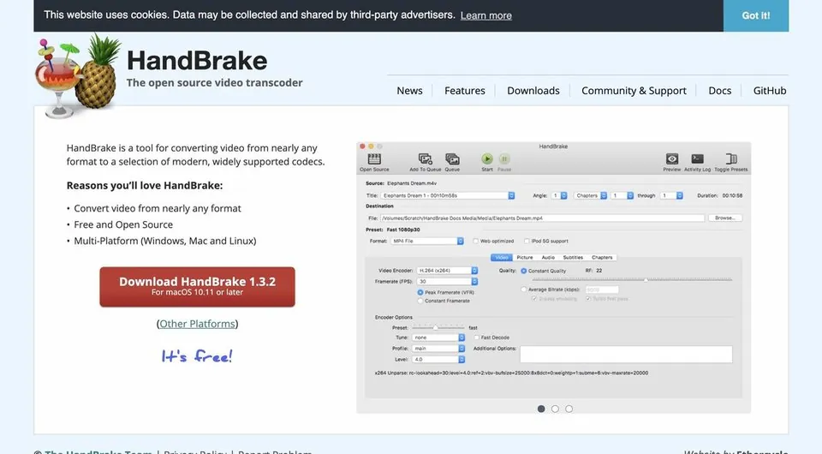Click the "It's free!" handwritten text

point(197,356)
